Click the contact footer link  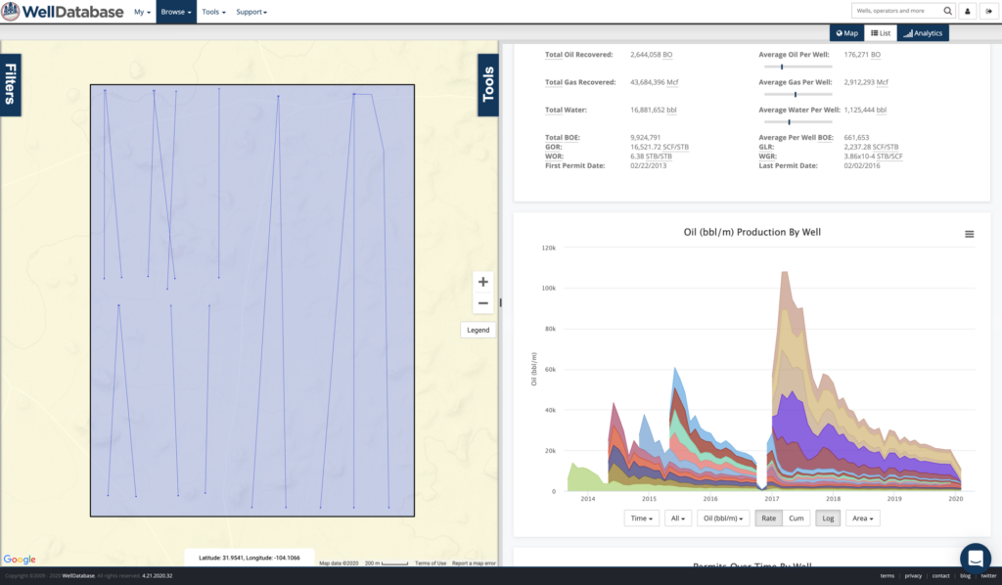(x=940, y=576)
